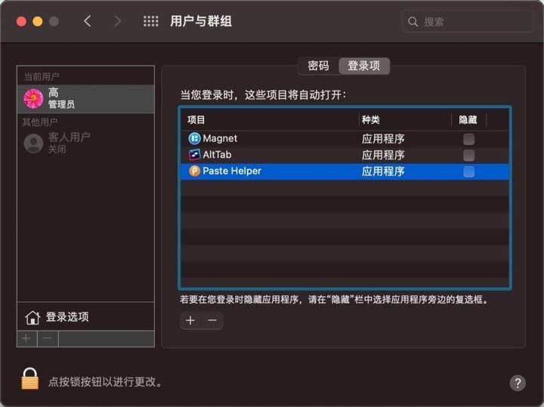This screenshot has height=407, width=544.
Task: Click the house icon beside 登录选项
Action: (32, 317)
